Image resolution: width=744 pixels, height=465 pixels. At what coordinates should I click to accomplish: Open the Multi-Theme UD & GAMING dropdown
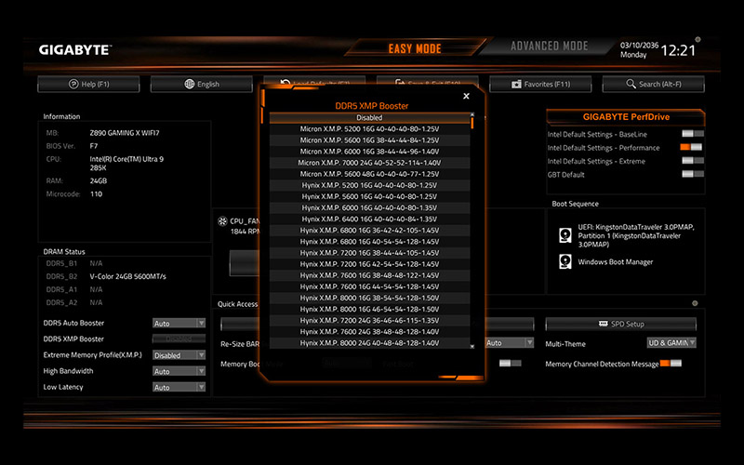pyautogui.click(x=671, y=342)
